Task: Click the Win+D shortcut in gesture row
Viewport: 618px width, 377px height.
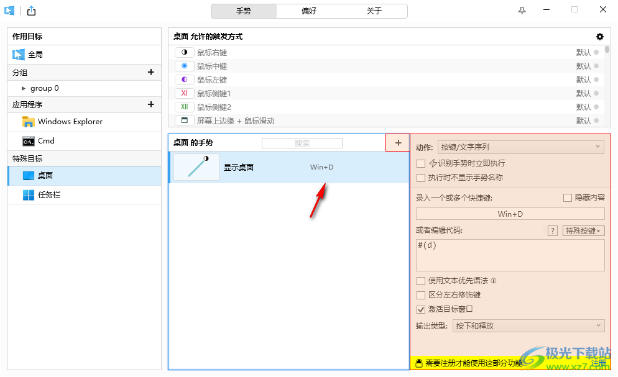Action: tap(321, 167)
